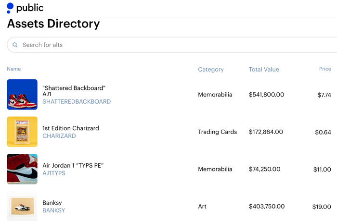Image resolution: width=337 pixels, height=221 pixels.
Task: Click the Assets Directory heading
Action: coord(53,24)
